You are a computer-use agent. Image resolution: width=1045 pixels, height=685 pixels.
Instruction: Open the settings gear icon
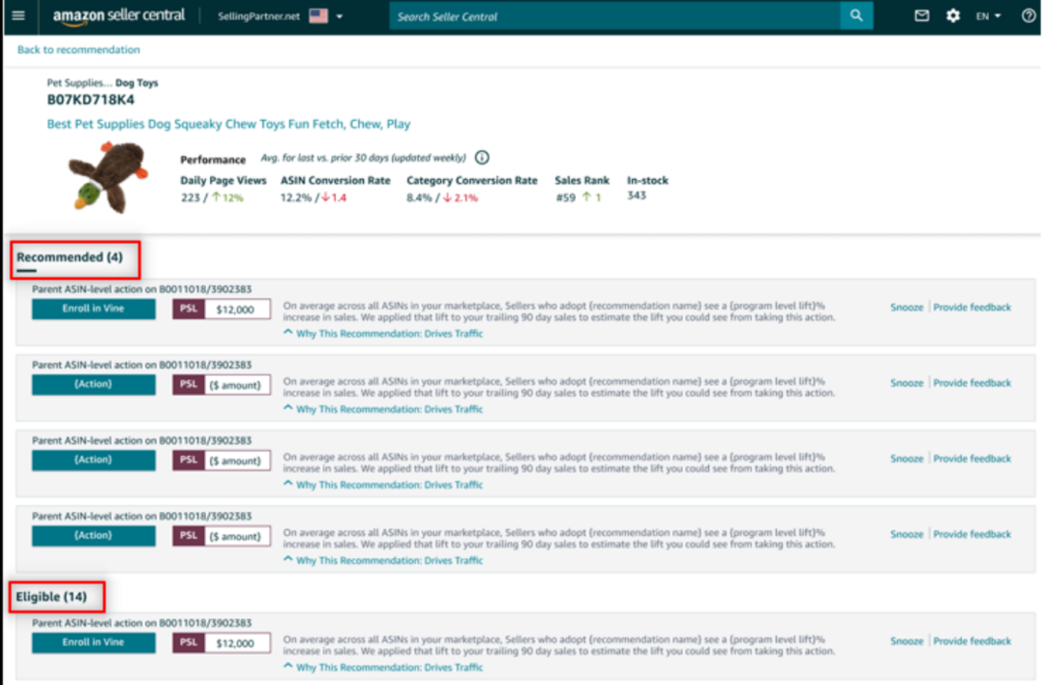point(953,15)
